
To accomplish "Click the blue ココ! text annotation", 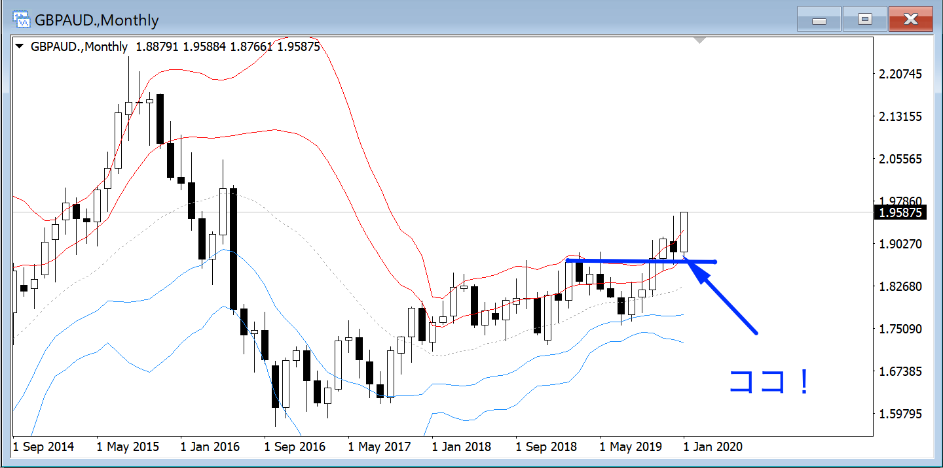I will pyautogui.click(x=769, y=382).
